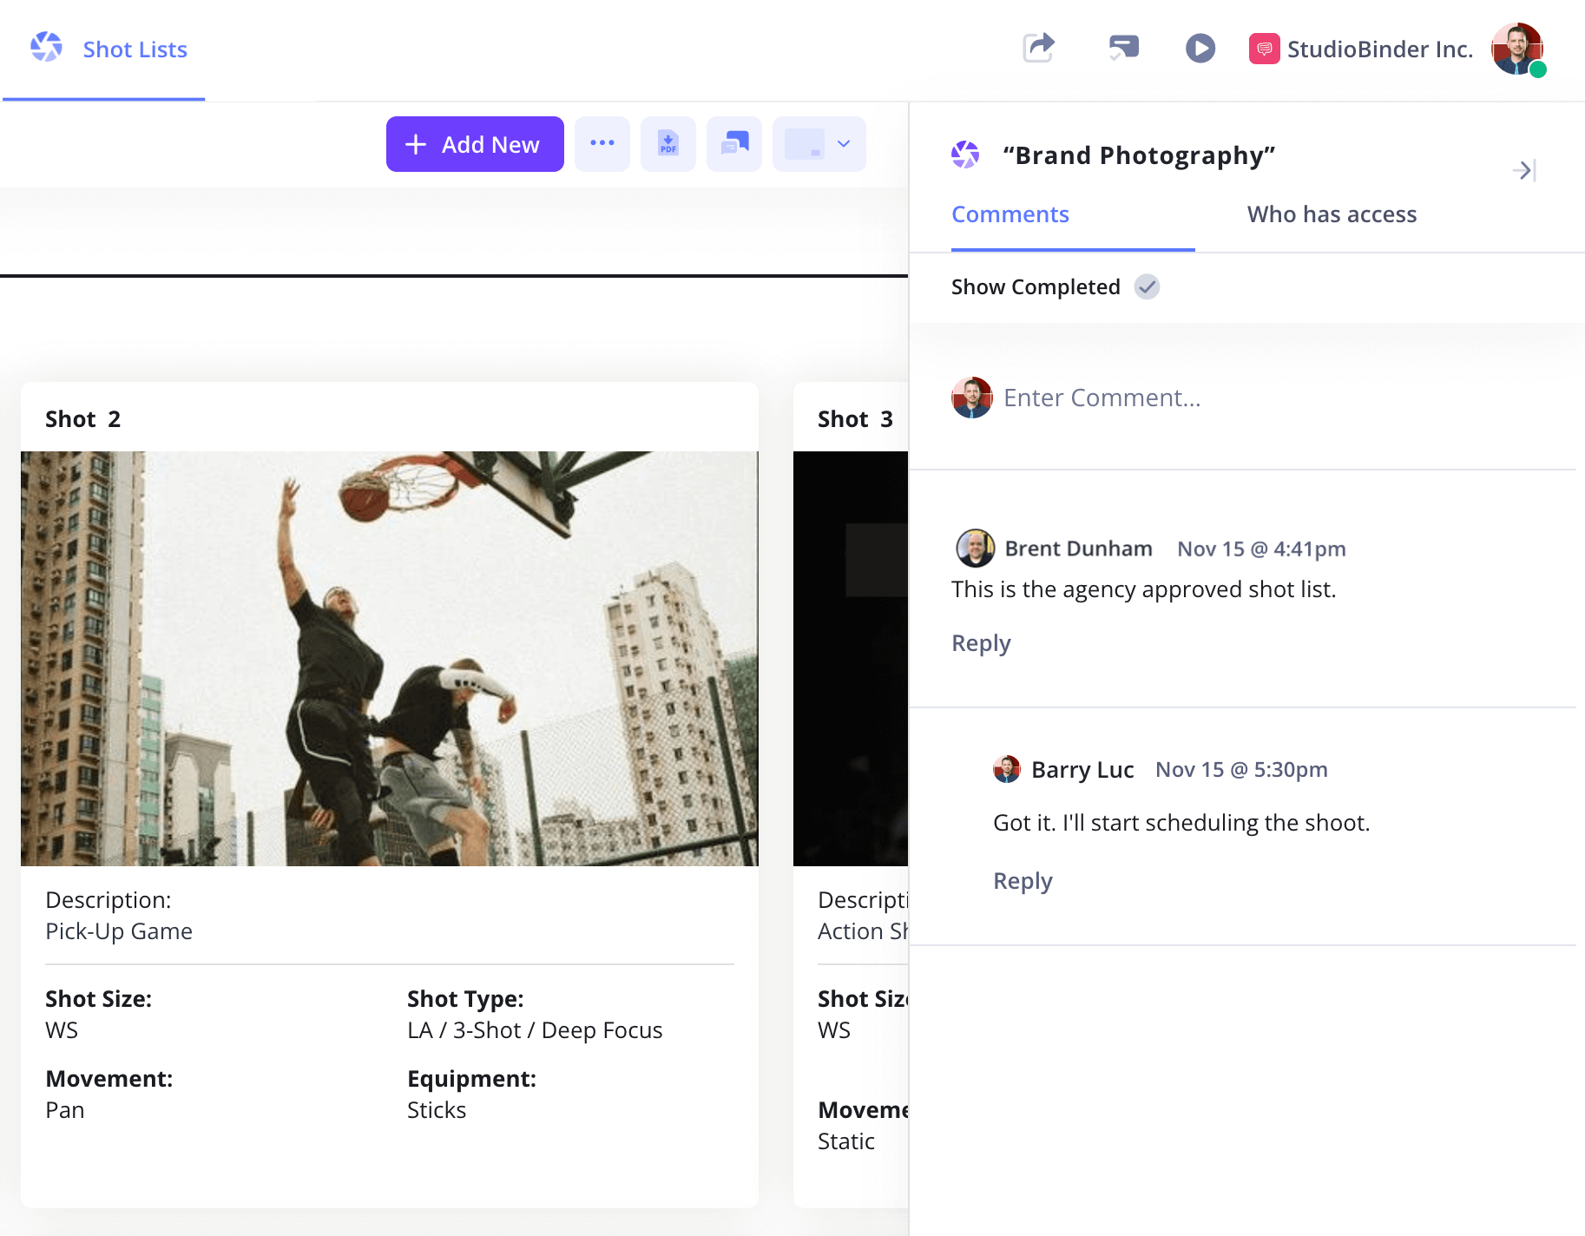The width and height of the screenshot is (1585, 1236).
Task: Open the Shot 2 basketball image
Action: click(x=389, y=658)
